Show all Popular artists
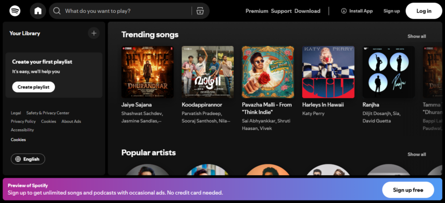 coord(417,154)
